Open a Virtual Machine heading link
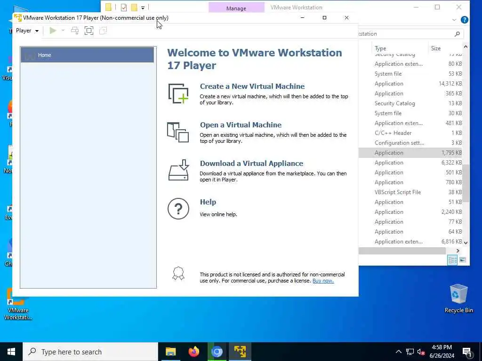Image resolution: width=482 pixels, height=361 pixels. tap(241, 125)
